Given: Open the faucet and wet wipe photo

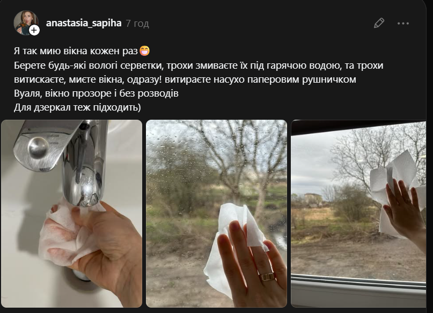Looking at the screenshot, I should pyautogui.click(x=72, y=213).
